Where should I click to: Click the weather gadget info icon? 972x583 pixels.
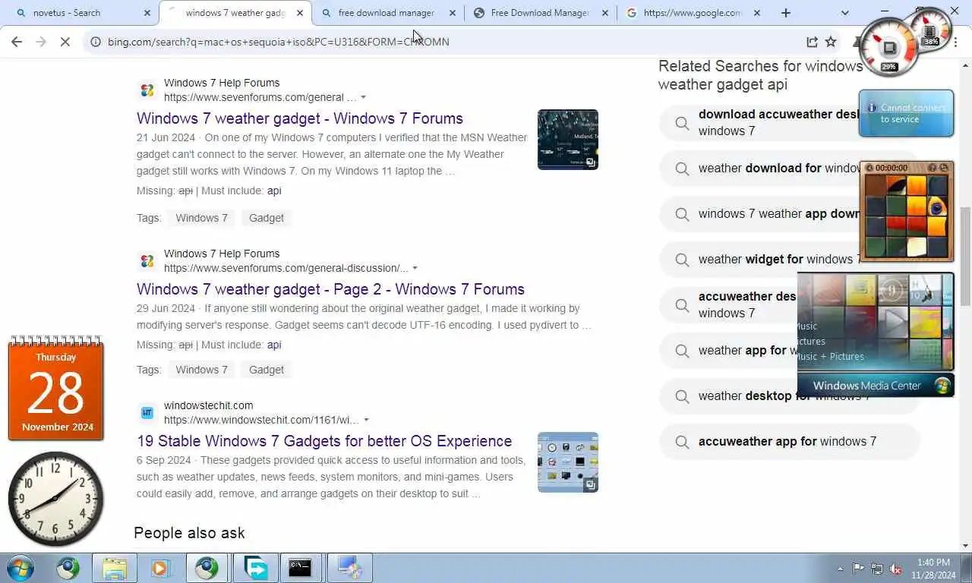[872, 108]
